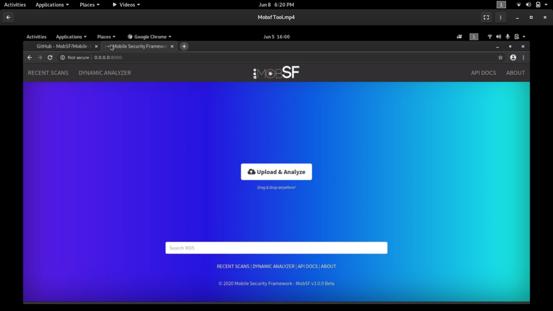Open RECENT SCANS in the MobSF header

[x=48, y=73]
